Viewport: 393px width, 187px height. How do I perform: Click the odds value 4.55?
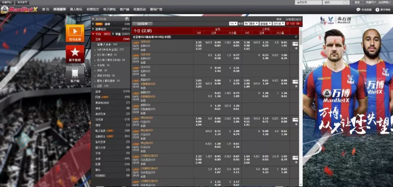click(x=247, y=122)
